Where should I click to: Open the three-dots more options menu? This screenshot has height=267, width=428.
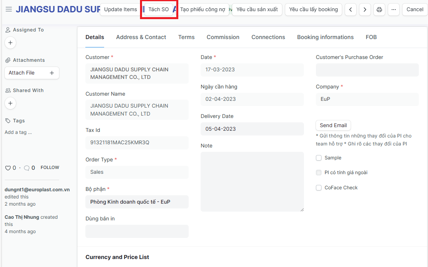tap(393, 10)
